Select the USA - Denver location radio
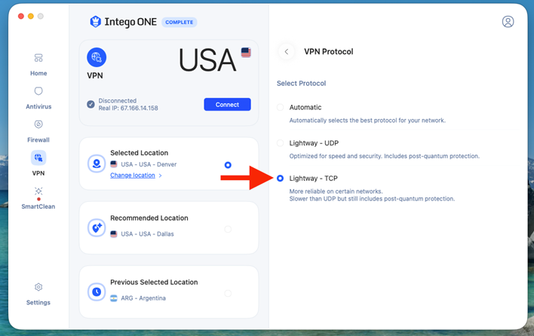Image resolution: width=534 pixels, height=336 pixels. coord(228,165)
